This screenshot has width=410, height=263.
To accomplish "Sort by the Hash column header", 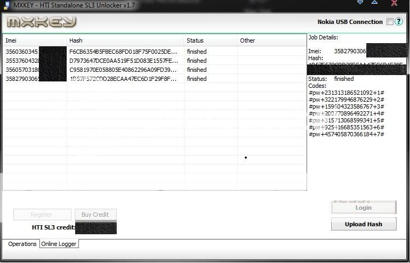I will [x=125, y=40].
